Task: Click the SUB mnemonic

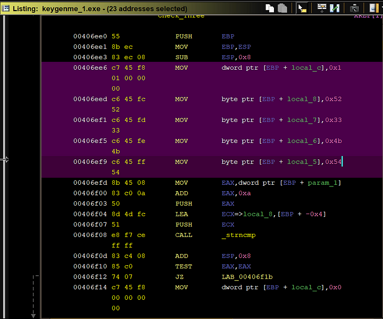Action: tap(181, 57)
